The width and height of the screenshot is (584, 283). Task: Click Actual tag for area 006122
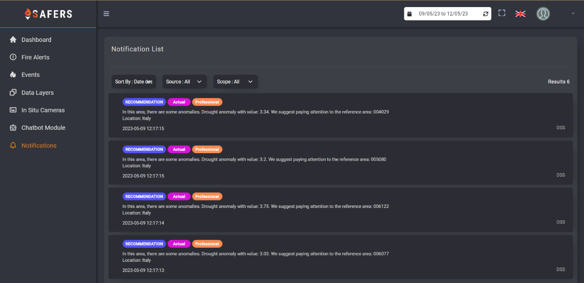click(179, 196)
